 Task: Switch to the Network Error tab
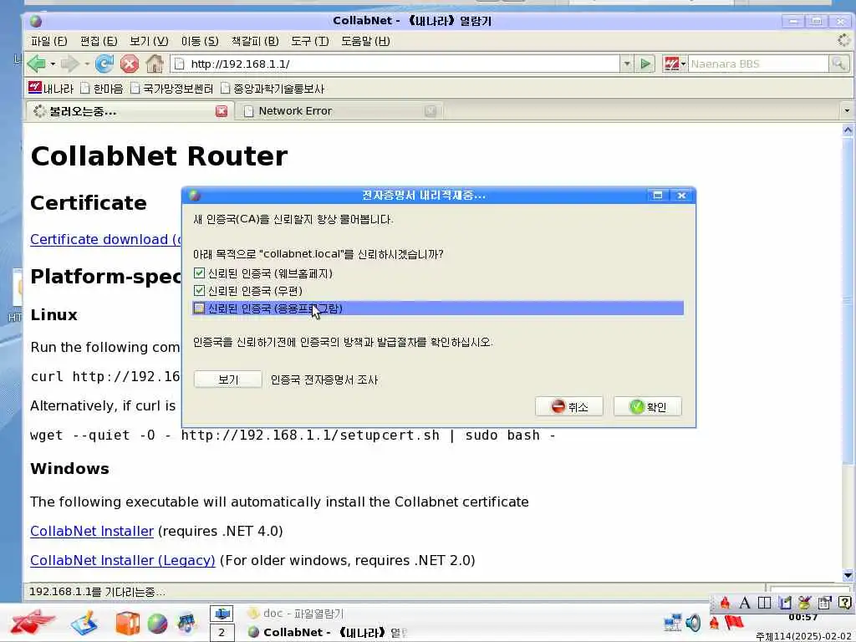(339, 111)
